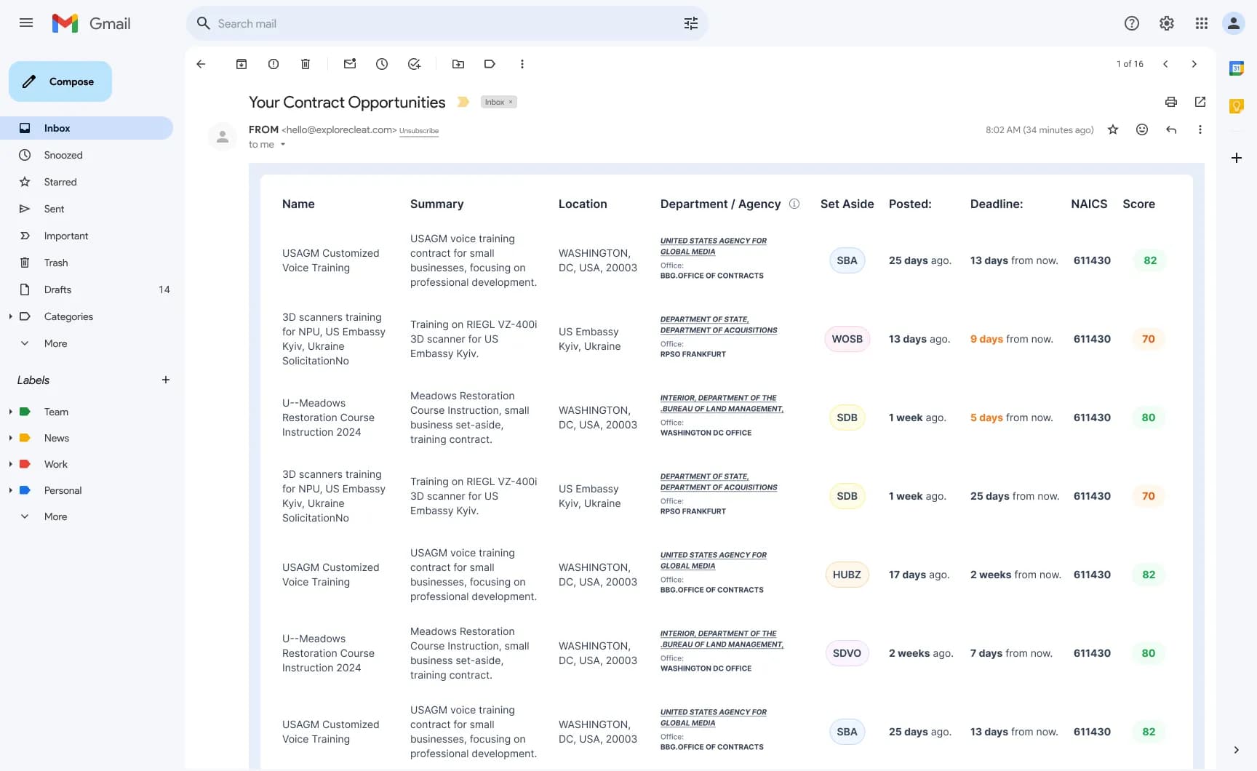Image resolution: width=1257 pixels, height=771 pixels.
Task: Open Google Keep side panel
Action: click(x=1237, y=106)
